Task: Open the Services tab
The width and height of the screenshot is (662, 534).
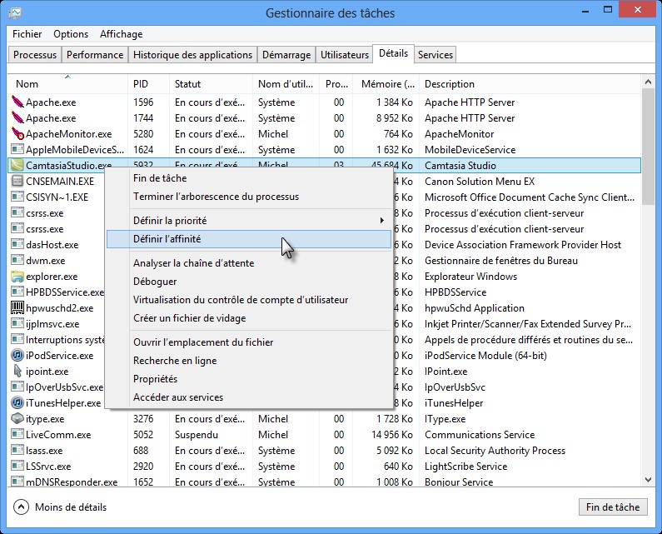Action: click(436, 55)
